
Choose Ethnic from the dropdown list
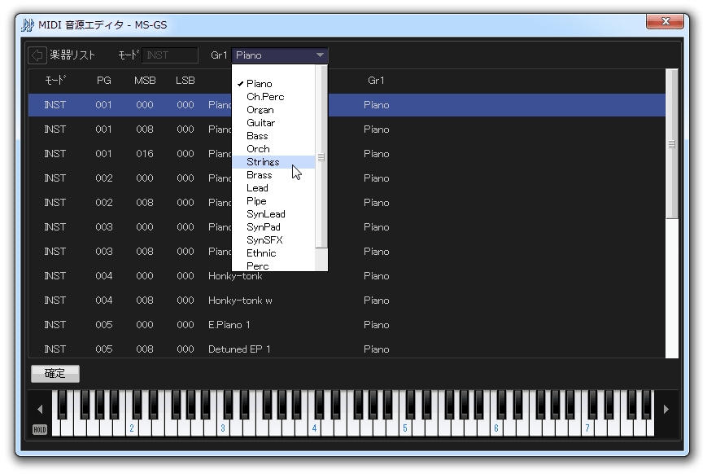coord(273,253)
